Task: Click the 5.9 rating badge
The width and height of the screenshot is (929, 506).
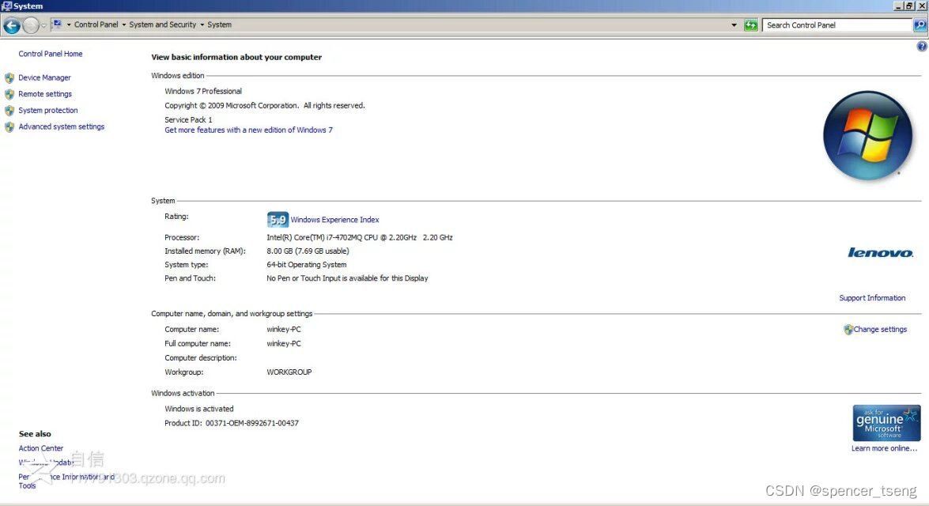Action: 278,220
